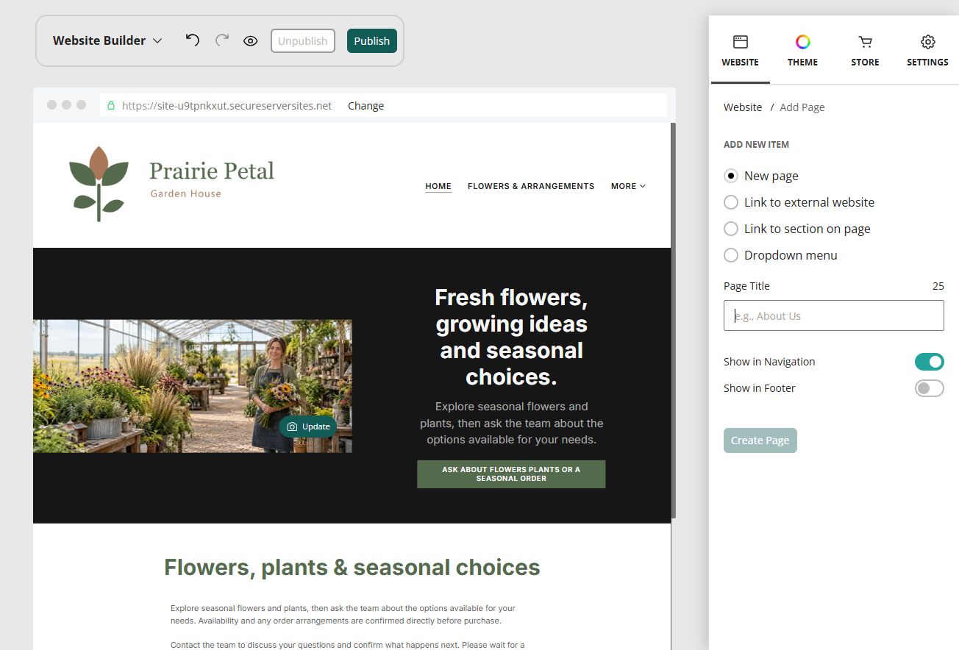This screenshot has height=650, width=959.
Task: Select the New page radio button
Action: click(731, 176)
